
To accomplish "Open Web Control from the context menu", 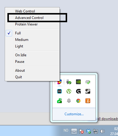I will point(32,11).
